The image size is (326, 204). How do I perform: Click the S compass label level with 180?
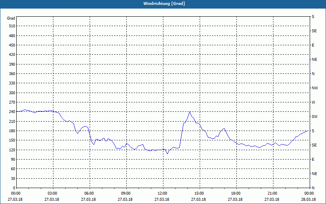click(x=313, y=131)
